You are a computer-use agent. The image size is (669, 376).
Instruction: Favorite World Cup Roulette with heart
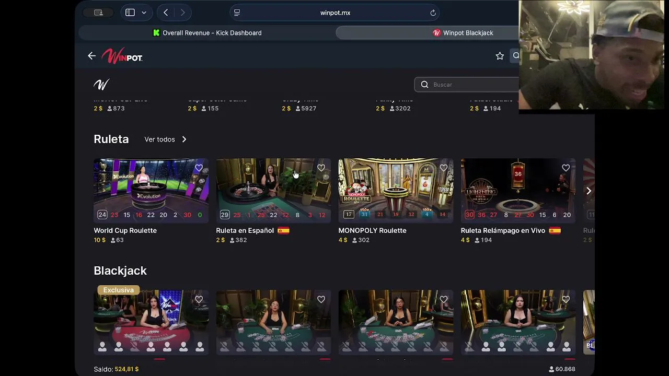click(199, 168)
